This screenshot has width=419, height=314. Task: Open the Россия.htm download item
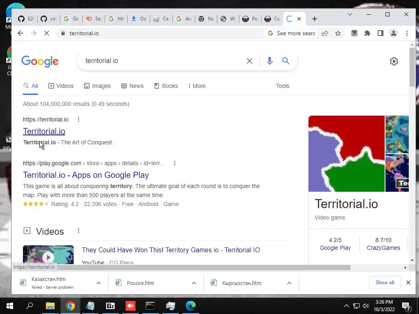[140, 283]
